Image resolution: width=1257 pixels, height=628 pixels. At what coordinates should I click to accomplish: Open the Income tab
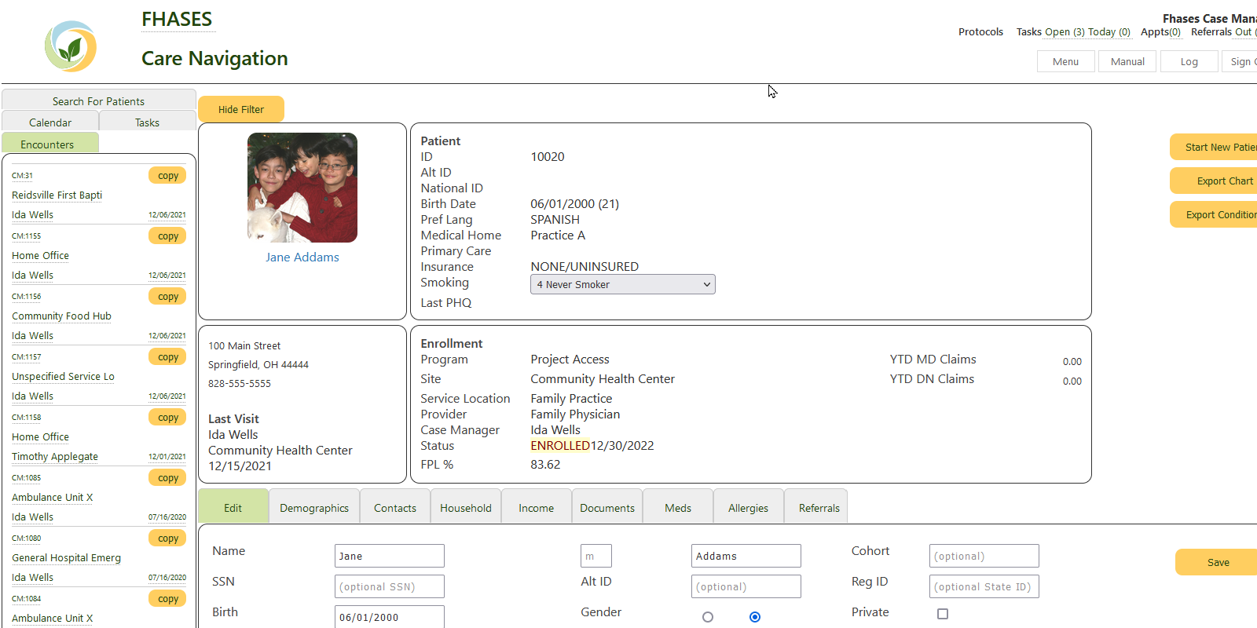point(537,508)
